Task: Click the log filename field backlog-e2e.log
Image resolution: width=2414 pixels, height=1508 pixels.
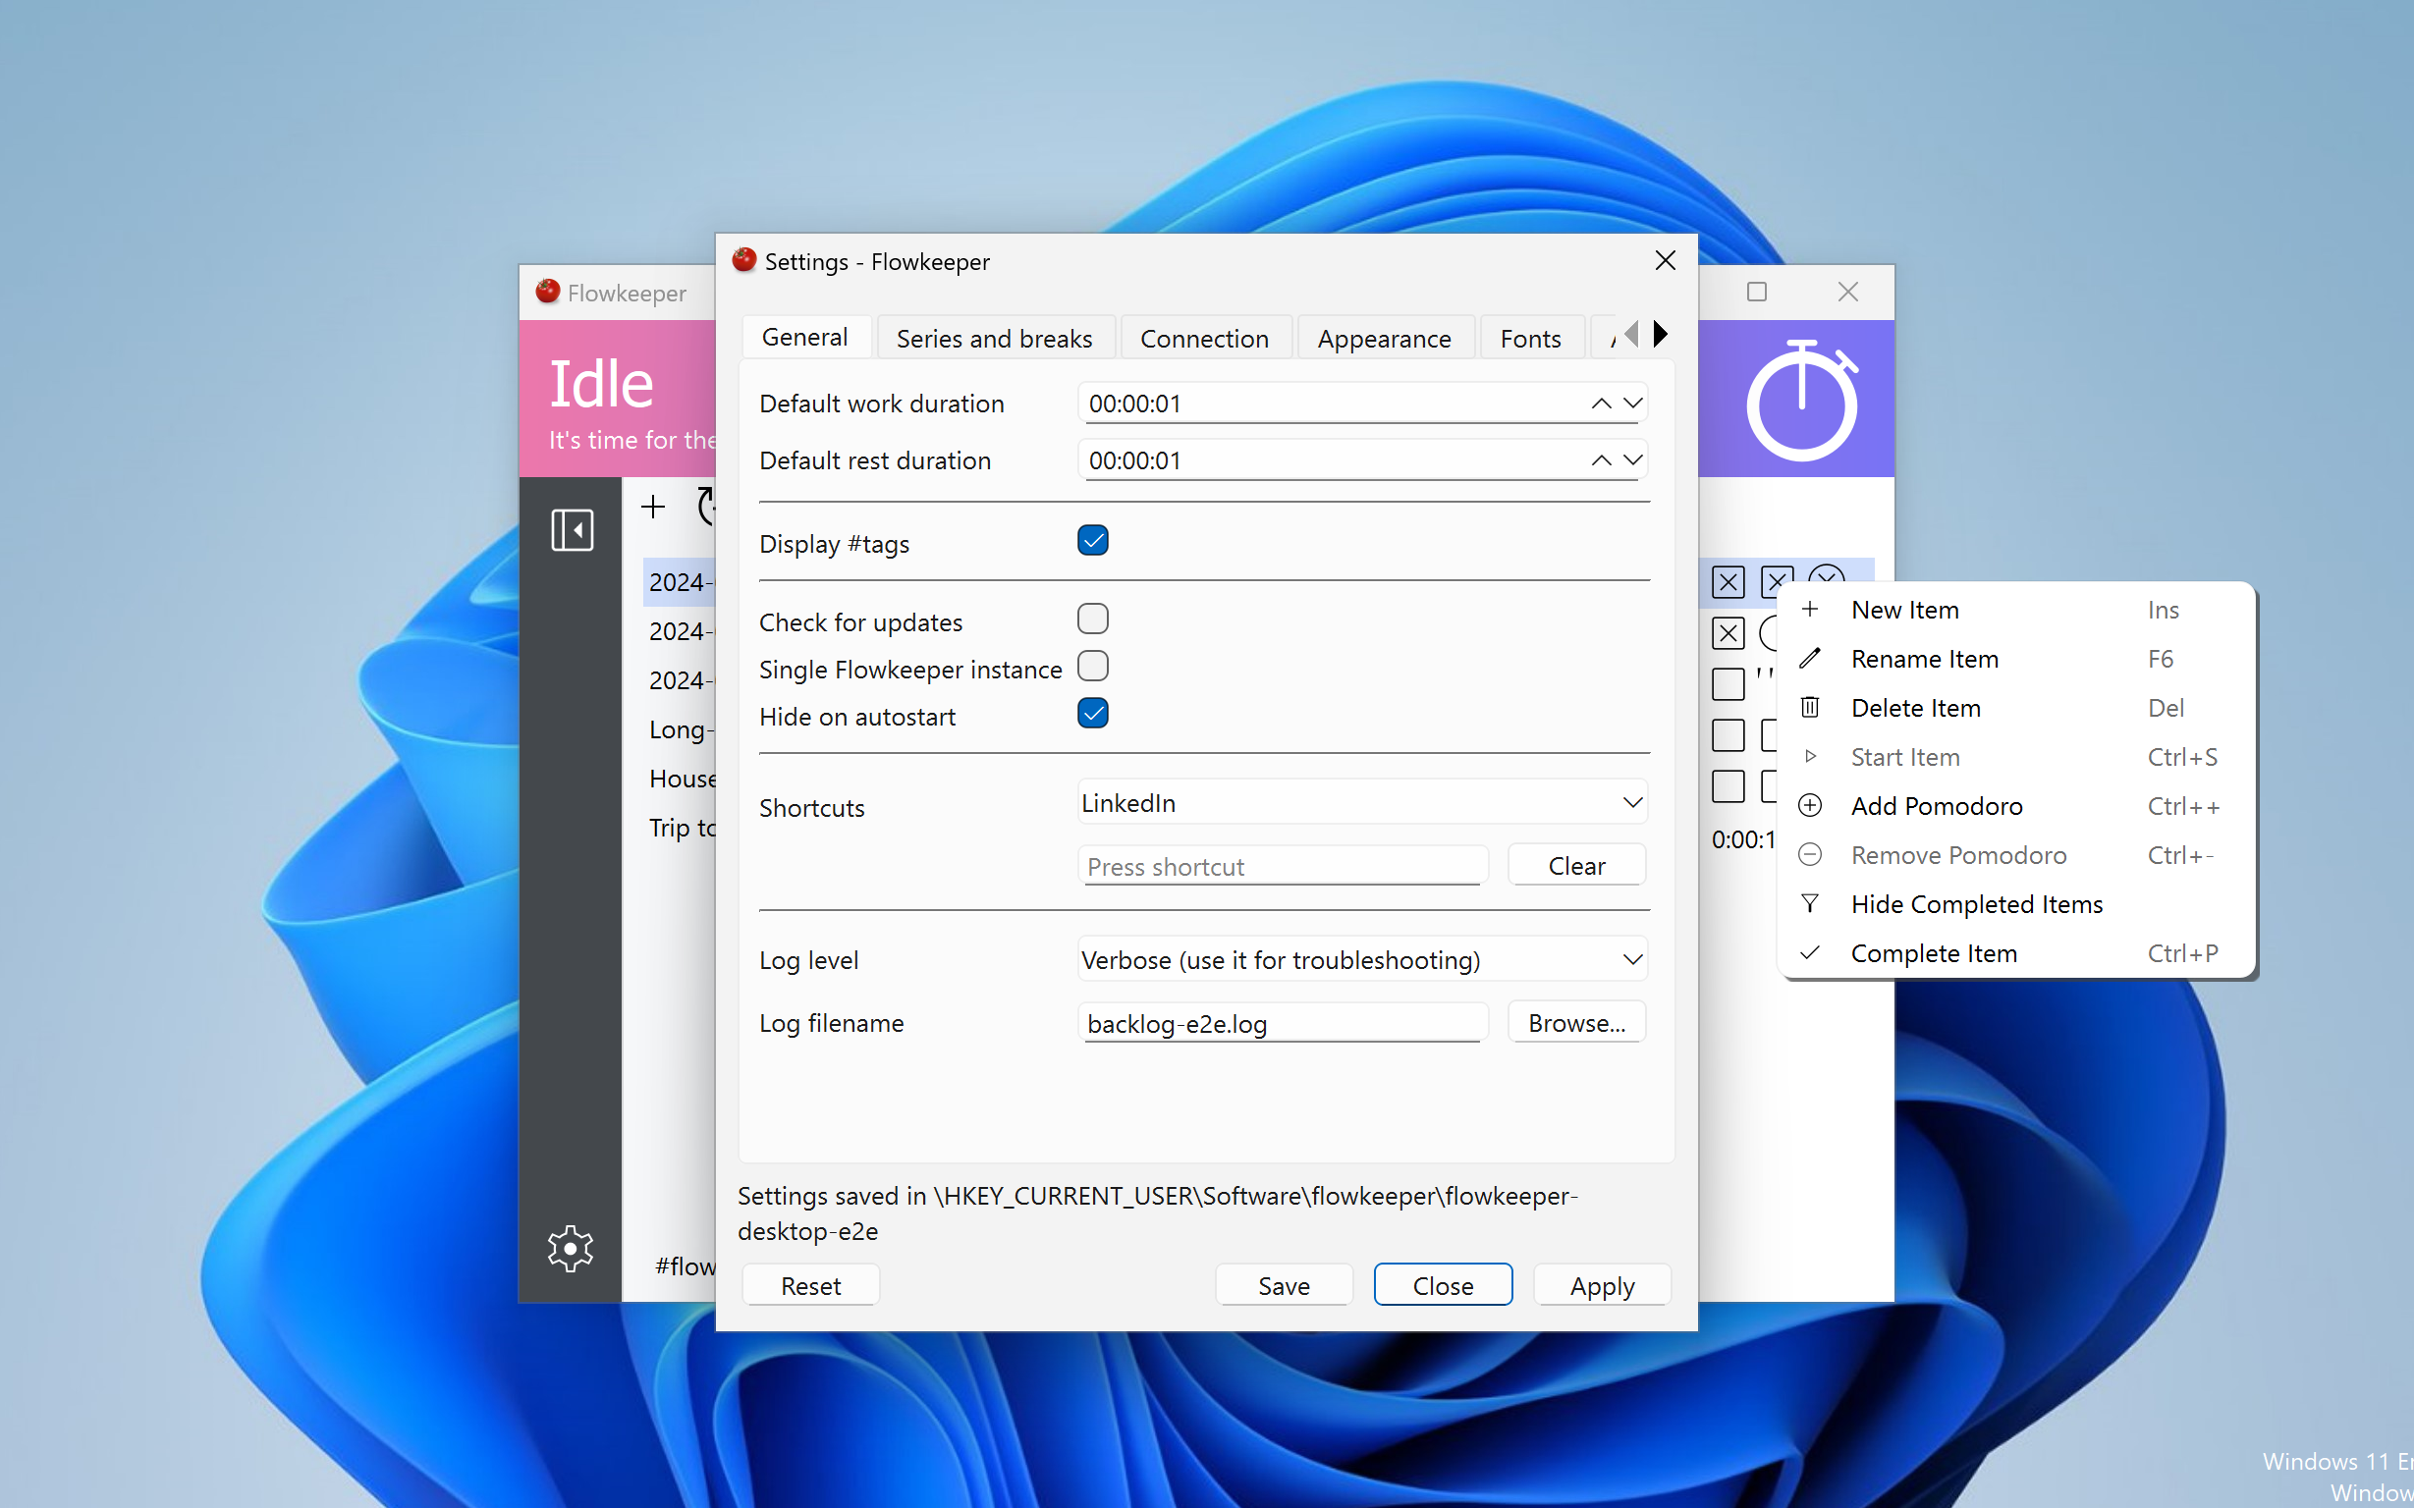Action: pos(1283,1023)
